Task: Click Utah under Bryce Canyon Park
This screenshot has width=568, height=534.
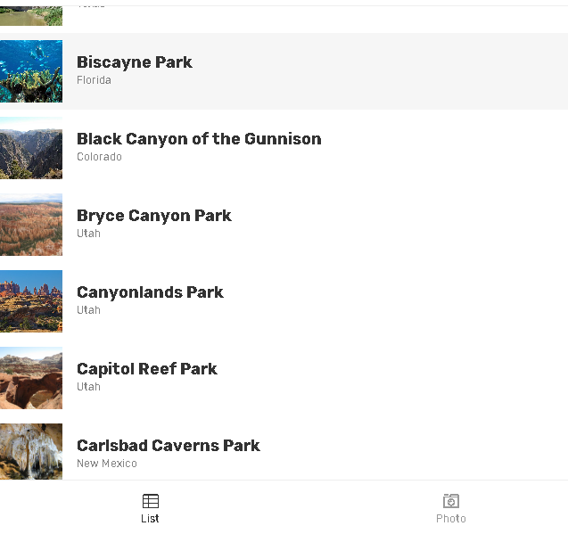Action: 88,234
